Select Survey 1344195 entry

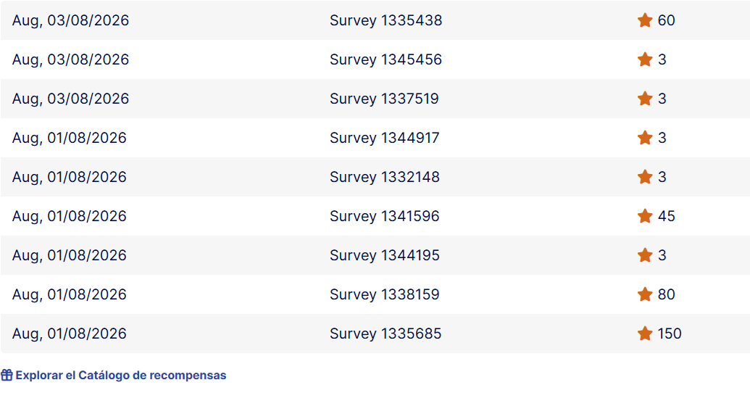[385, 256]
